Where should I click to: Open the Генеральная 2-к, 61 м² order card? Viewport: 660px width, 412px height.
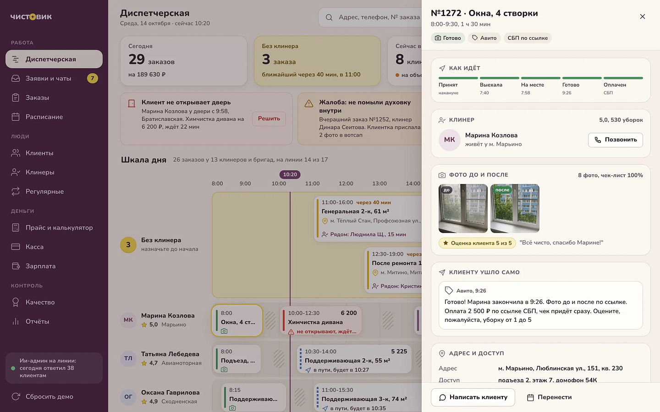tap(368, 219)
